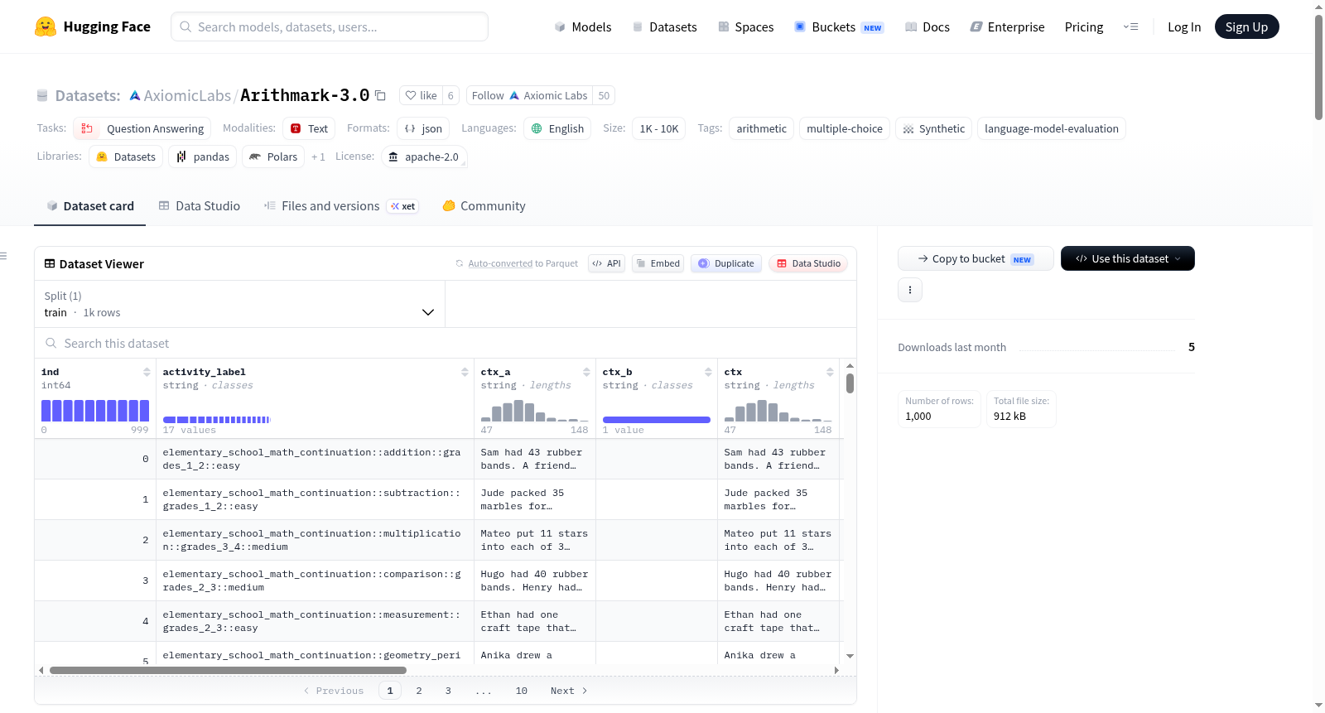1325x713 pixels.
Task: Toggle the left sidebar menu icon
Action: [3, 256]
